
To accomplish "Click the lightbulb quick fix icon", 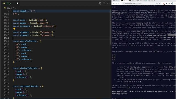I will pyautogui.click(x=14, y=29).
